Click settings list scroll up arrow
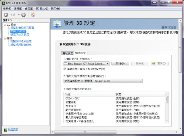184x136 pixels. (167, 94)
